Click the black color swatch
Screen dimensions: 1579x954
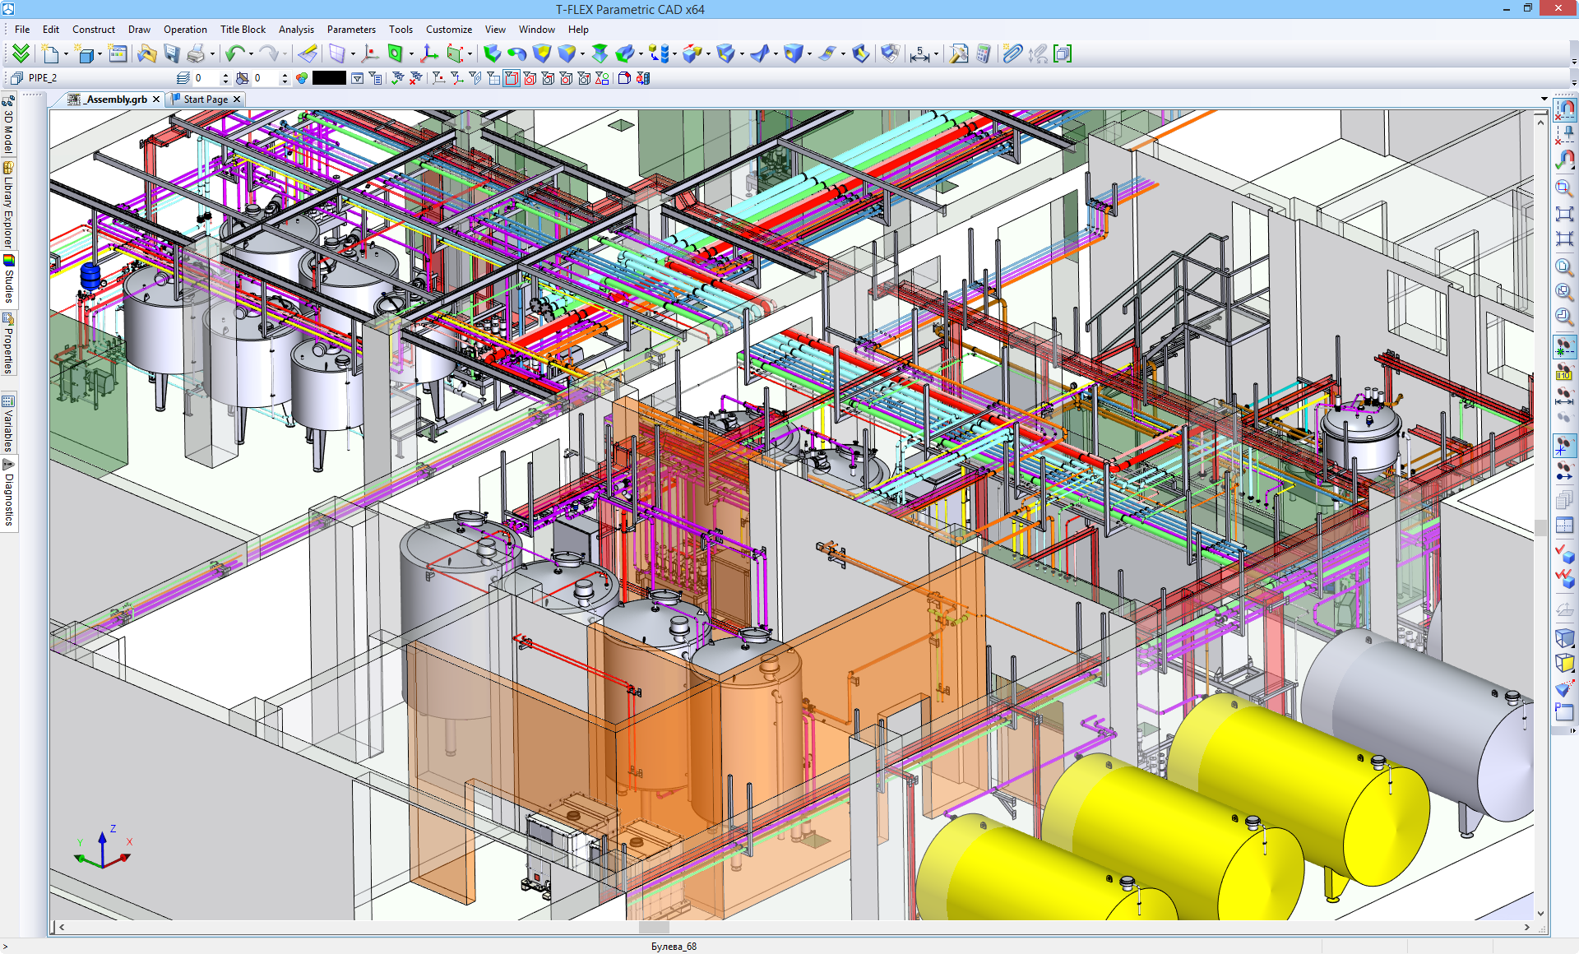click(329, 78)
